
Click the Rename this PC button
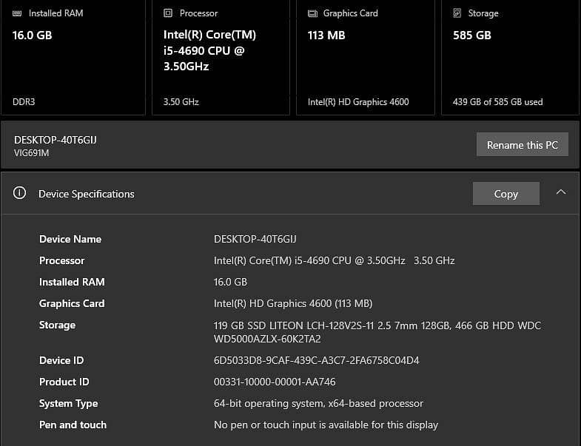522,144
